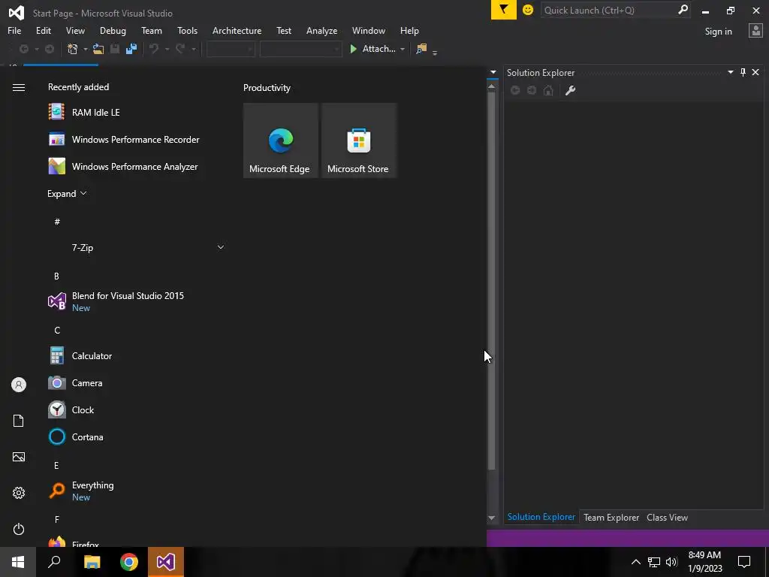Launch Windows Performance Recorder

[x=137, y=139]
